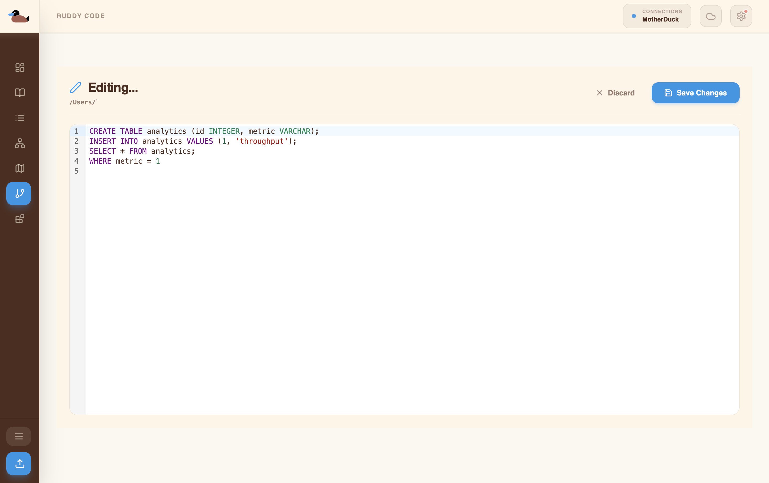Click the pencil editing icon next to Editing
Screen dimensions: 769x483
click(x=76, y=87)
